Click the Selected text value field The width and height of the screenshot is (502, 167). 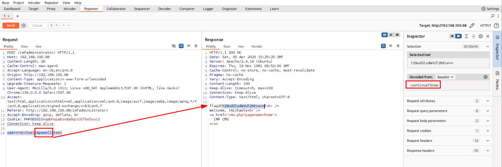point(448,63)
